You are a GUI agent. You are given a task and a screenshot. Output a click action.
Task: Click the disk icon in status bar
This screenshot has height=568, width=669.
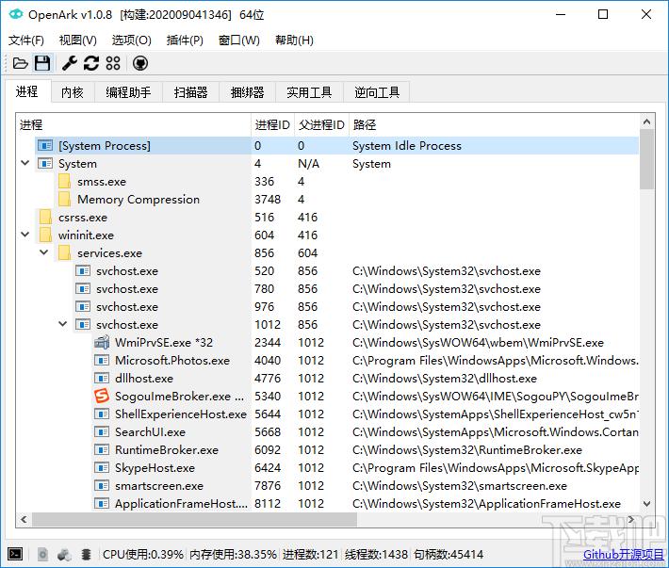(42, 554)
